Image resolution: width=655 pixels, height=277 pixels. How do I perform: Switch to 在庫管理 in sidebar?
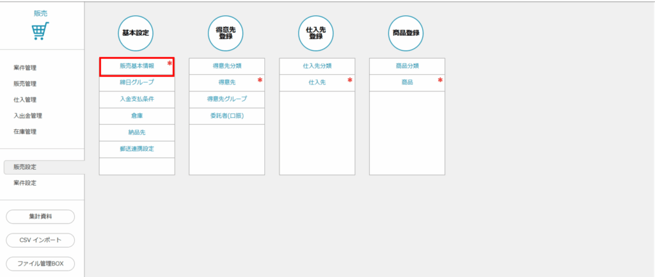[x=25, y=132]
